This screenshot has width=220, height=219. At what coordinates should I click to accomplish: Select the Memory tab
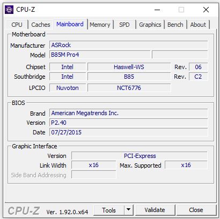point(100,25)
